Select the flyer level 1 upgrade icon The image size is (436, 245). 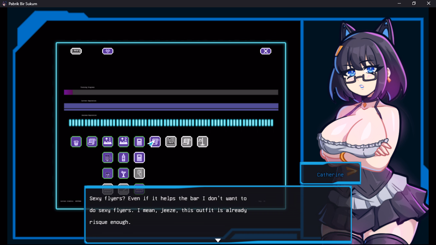pyautogui.click(x=92, y=142)
